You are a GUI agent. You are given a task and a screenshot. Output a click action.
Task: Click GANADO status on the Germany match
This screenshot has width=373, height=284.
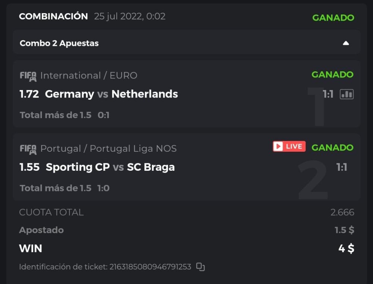pyautogui.click(x=332, y=75)
